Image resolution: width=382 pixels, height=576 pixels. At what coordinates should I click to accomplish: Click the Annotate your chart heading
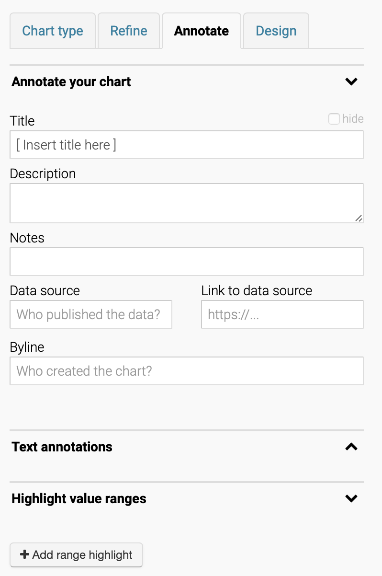(x=71, y=81)
